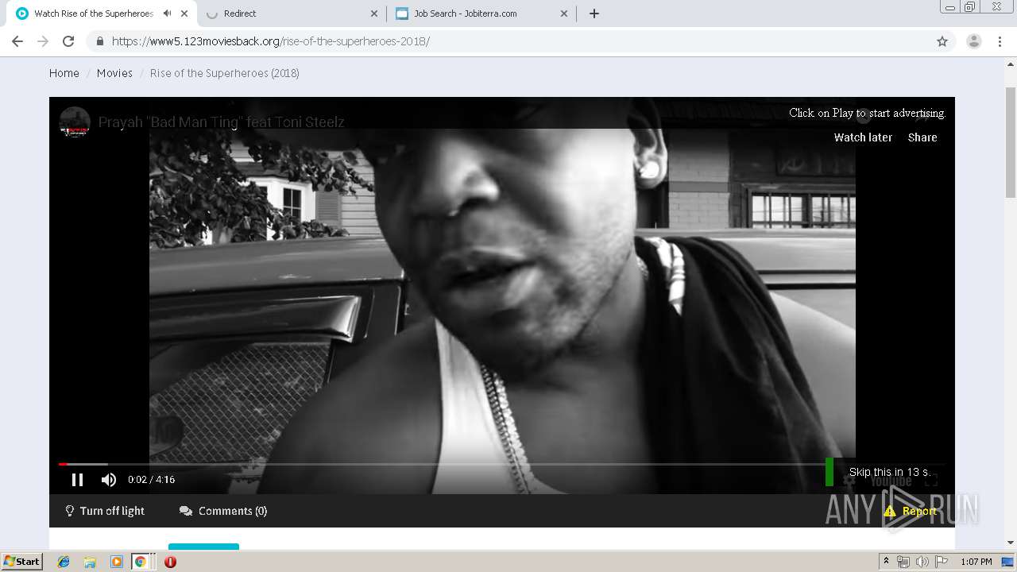Open Windows Explorer folder from taskbar
The image size is (1017, 572).
point(90,562)
